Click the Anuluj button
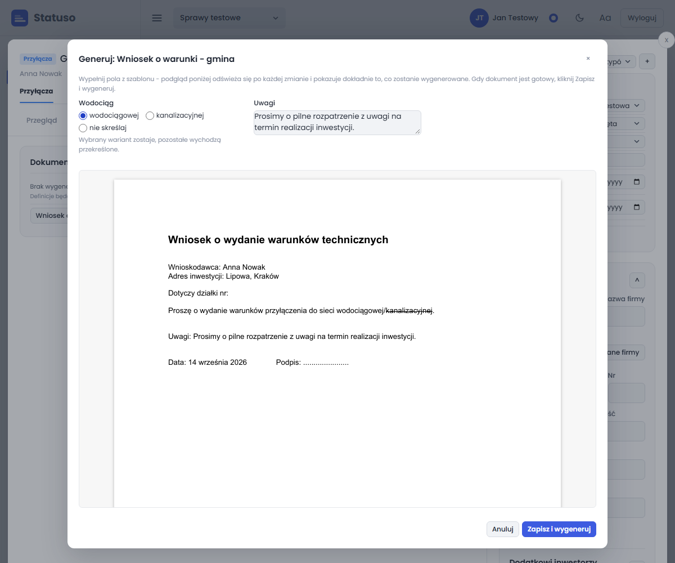 [503, 529]
